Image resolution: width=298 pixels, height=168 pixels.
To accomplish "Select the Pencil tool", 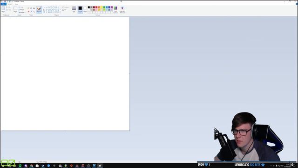I will [x=28, y=8].
